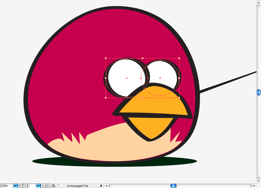
Task: Click the top-center bounding box handle
Action: pyautogui.click(x=143, y=58)
